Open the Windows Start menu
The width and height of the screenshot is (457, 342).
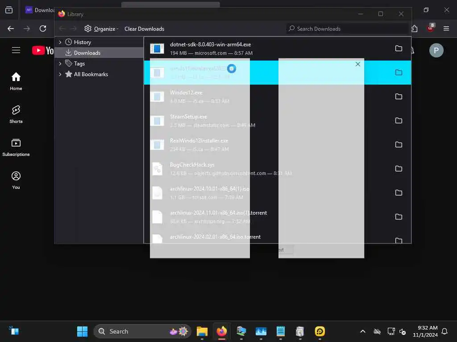click(x=82, y=331)
